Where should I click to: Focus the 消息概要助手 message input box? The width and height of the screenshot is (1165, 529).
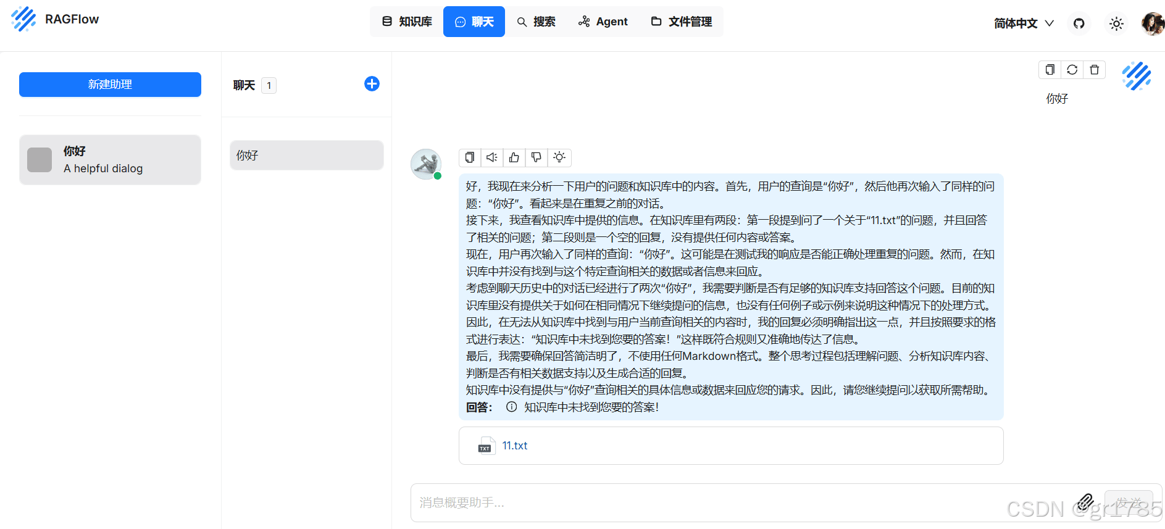[x=741, y=502]
